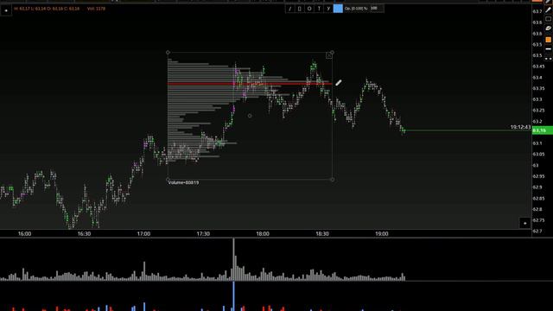
Task: Choose dotted line style in right sidebar
Action: coord(548,59)
